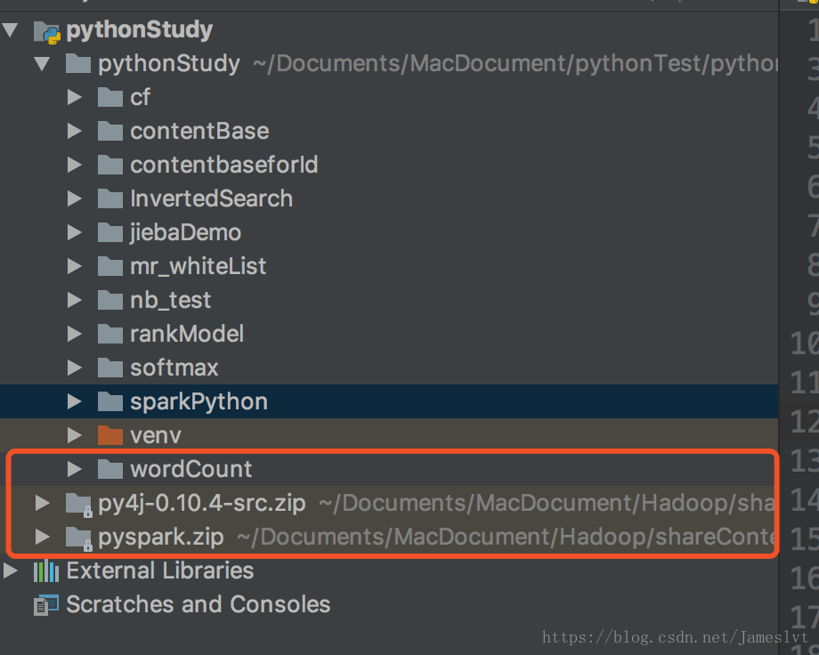The image size is (819, 655).
Task: Expand the InvertedSearch folder arrow
Action: pos(75,199)
